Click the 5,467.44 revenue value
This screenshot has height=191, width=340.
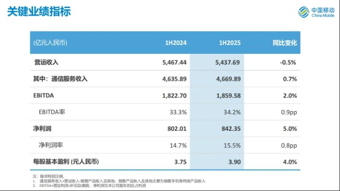click(174, 62)
